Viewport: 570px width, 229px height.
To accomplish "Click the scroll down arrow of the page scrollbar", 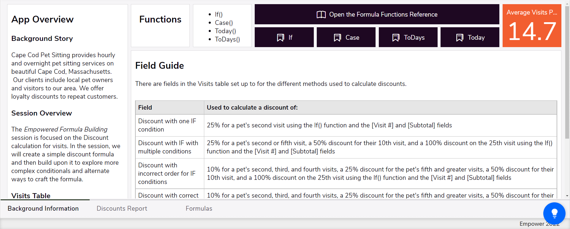I will (567, 196).
